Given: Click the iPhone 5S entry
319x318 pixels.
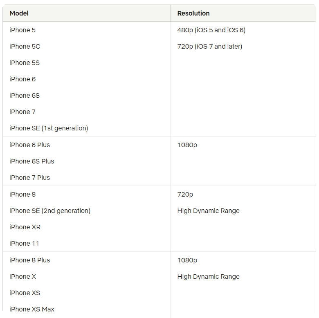Looking at the screenshot, I should tap(25, 63).
